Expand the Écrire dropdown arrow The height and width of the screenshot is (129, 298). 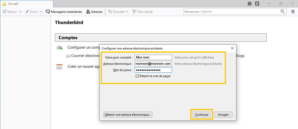pyautogui.click(x=41, y=12)
